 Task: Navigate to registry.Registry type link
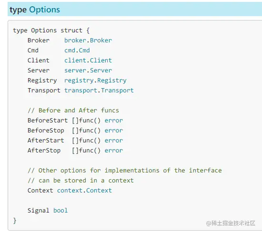click(x=95, y=81)
